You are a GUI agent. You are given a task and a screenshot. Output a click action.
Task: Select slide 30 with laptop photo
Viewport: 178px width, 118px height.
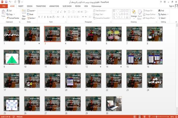[x=114, y=104]
